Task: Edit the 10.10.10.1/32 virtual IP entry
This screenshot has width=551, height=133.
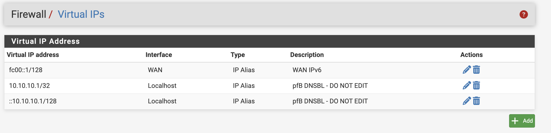Action: click(467, 86)
